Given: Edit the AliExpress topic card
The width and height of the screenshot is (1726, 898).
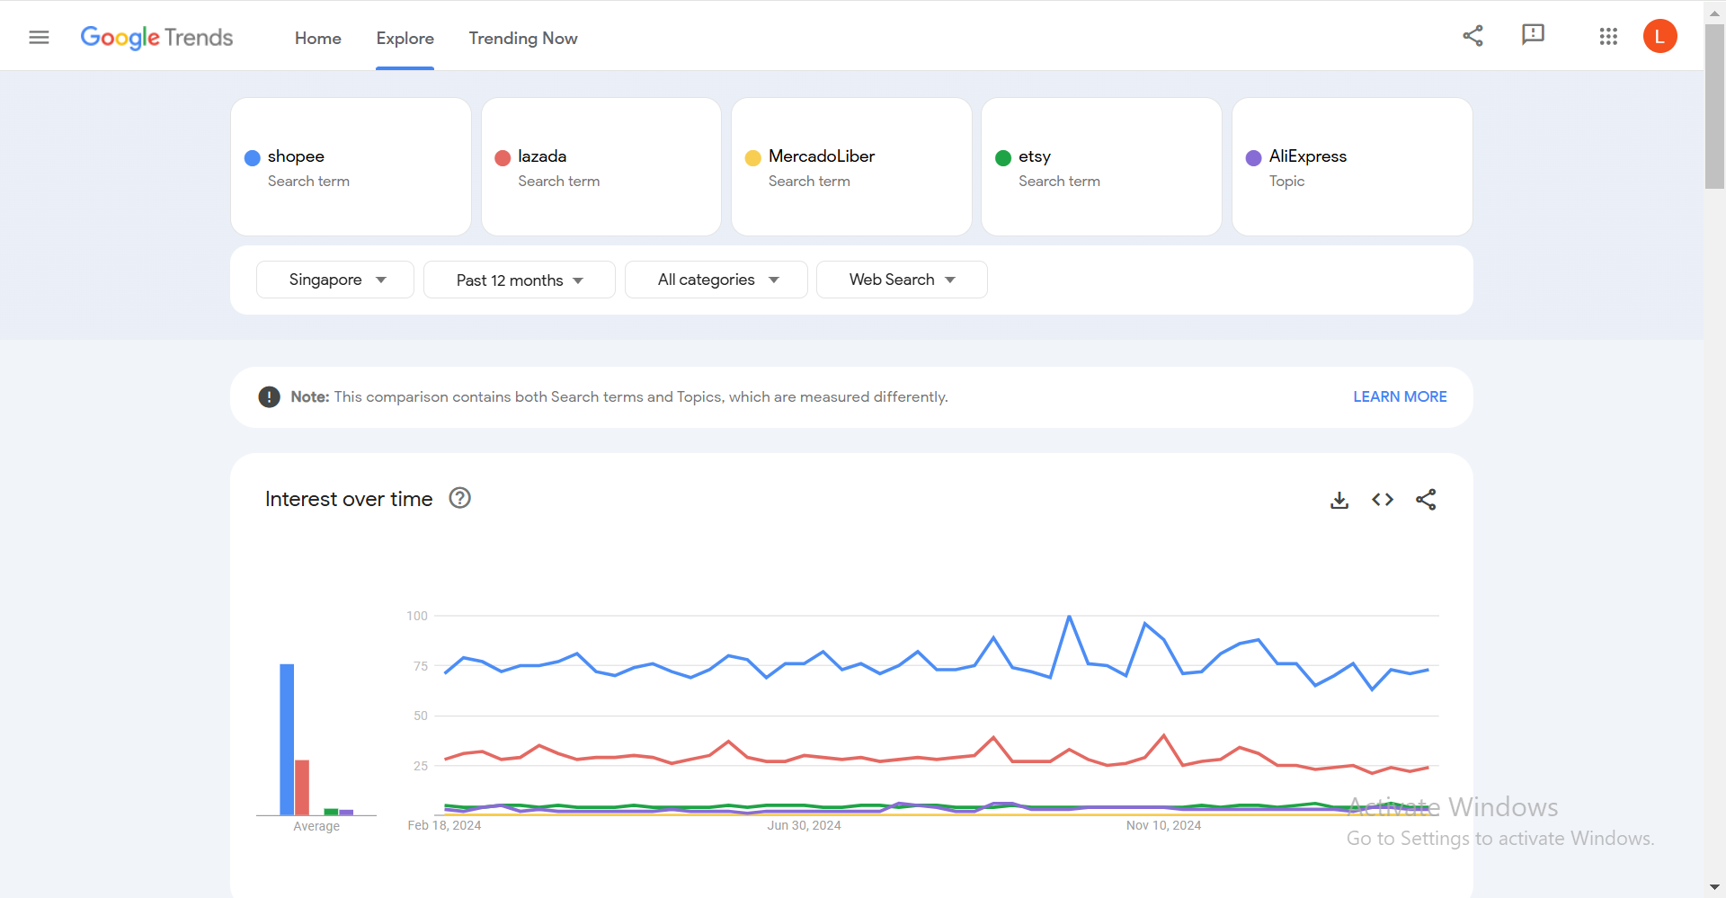Looking at the screenshot, I should tap(1351, 167).
